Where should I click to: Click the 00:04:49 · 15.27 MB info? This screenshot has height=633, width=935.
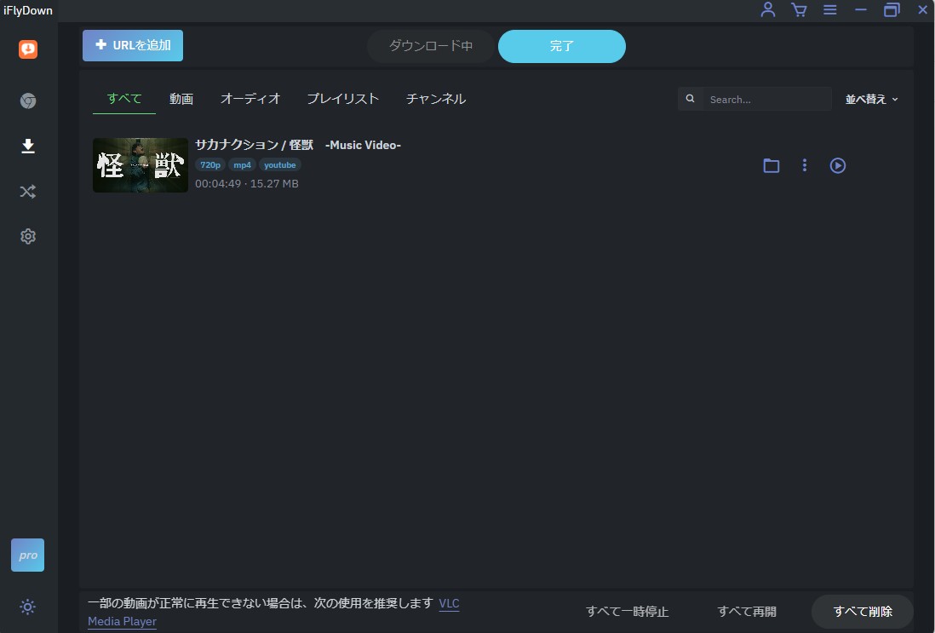click(247, 184)
